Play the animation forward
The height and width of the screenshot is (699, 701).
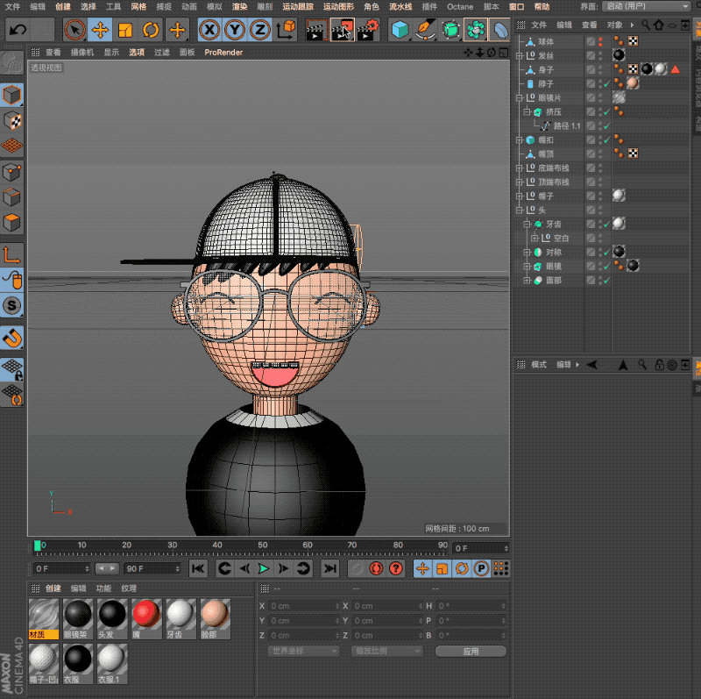pos(264,569)
